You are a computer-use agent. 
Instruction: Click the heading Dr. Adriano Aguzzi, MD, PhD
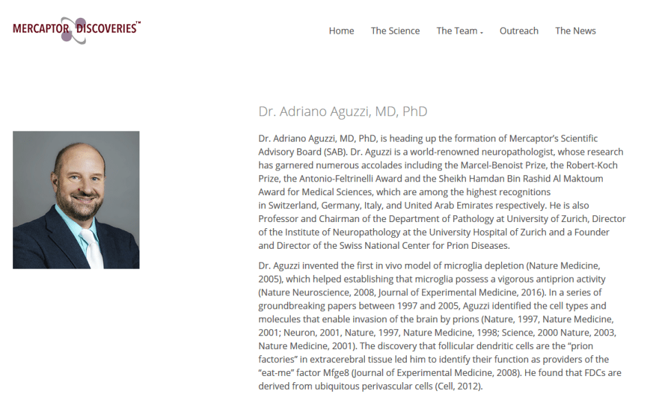click(342, 111)
